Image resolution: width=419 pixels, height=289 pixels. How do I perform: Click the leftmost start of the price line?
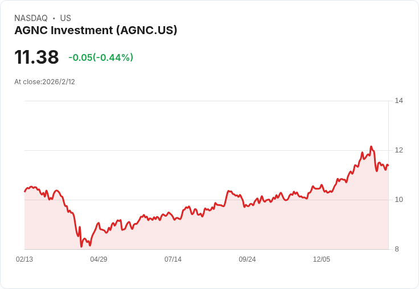[24, 191]
